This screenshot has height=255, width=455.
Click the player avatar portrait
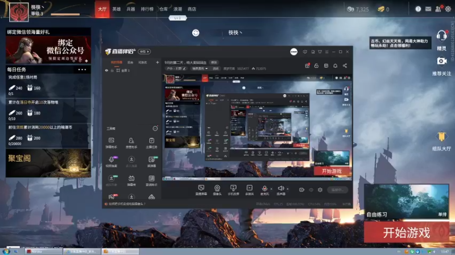(x=19, y=12)
